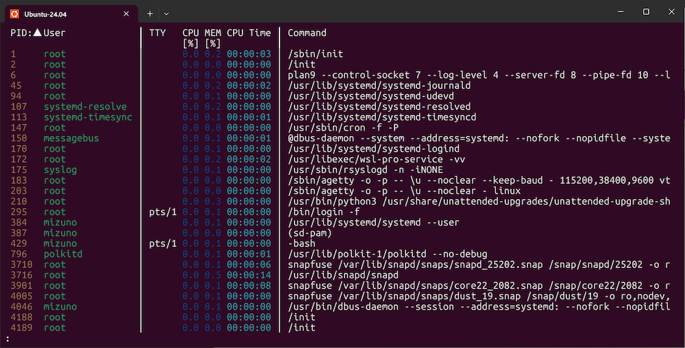Click the polkitd user name
The image size is (685, 348).
[63, 254]
